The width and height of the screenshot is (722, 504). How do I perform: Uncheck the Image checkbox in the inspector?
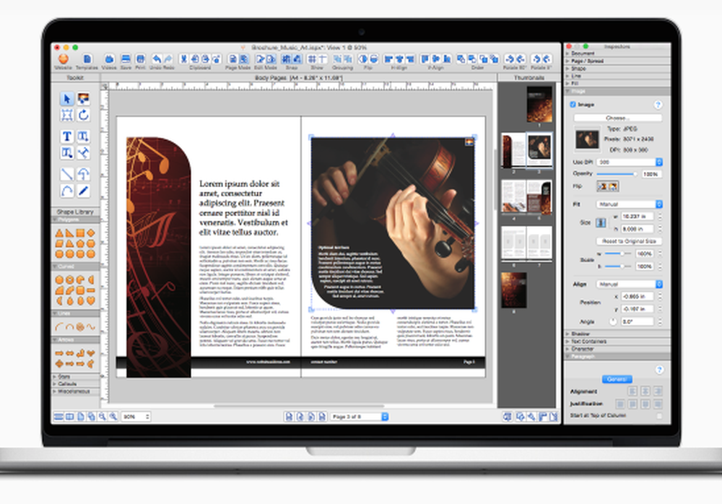coord(574,104)
